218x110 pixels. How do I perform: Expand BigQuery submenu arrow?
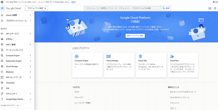coord(31,72)
